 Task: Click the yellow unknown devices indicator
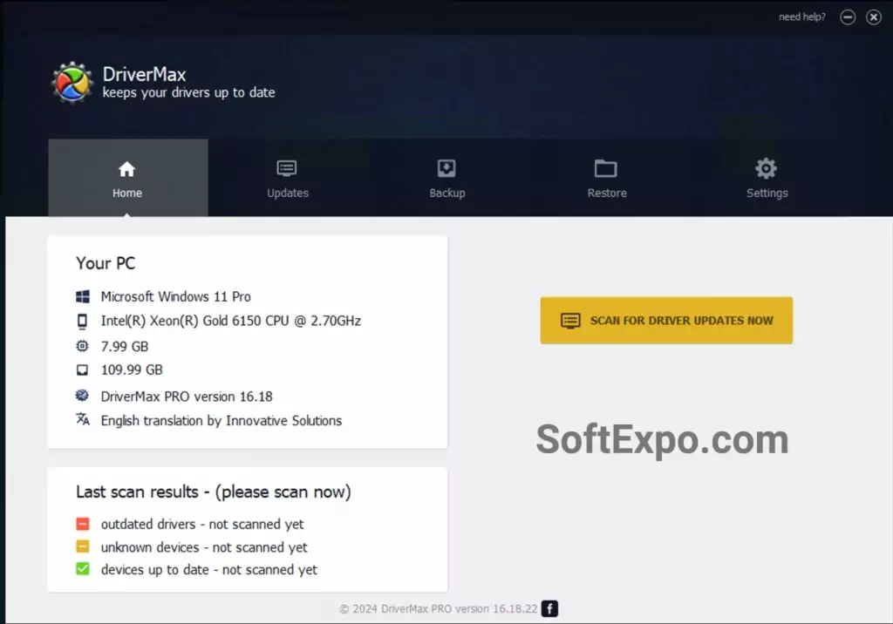click(82, 547)
